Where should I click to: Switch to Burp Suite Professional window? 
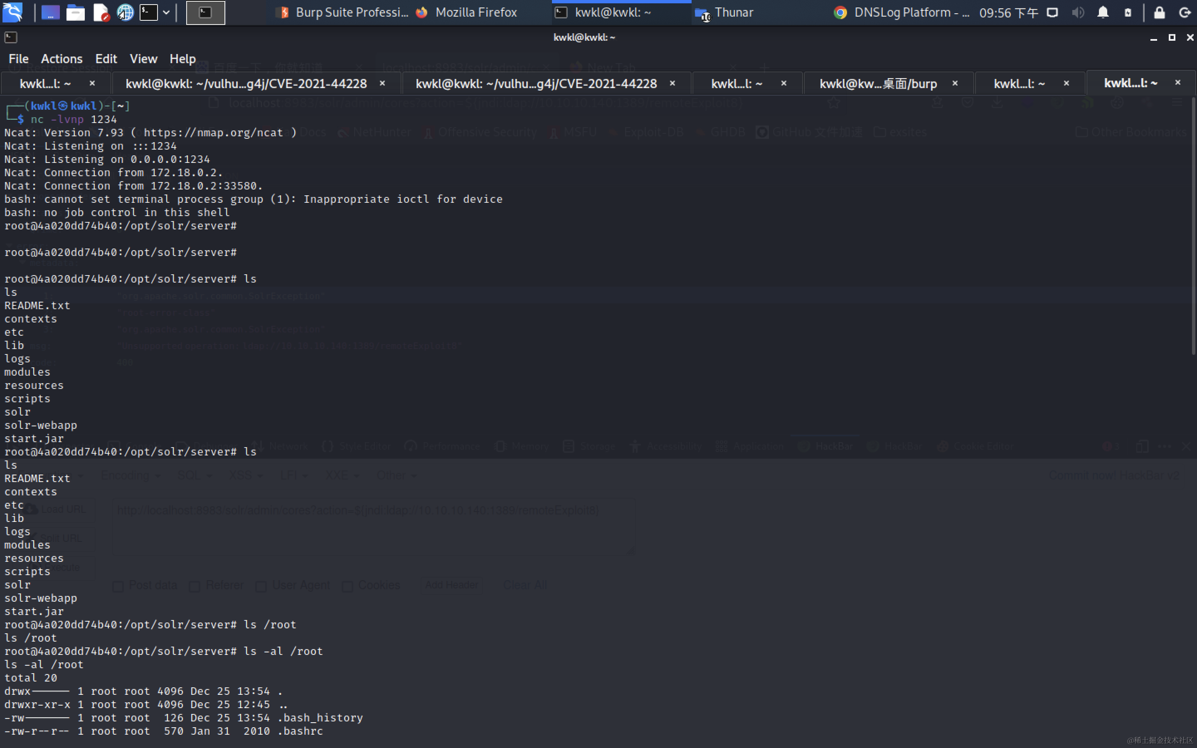click(x=344, y=12)
